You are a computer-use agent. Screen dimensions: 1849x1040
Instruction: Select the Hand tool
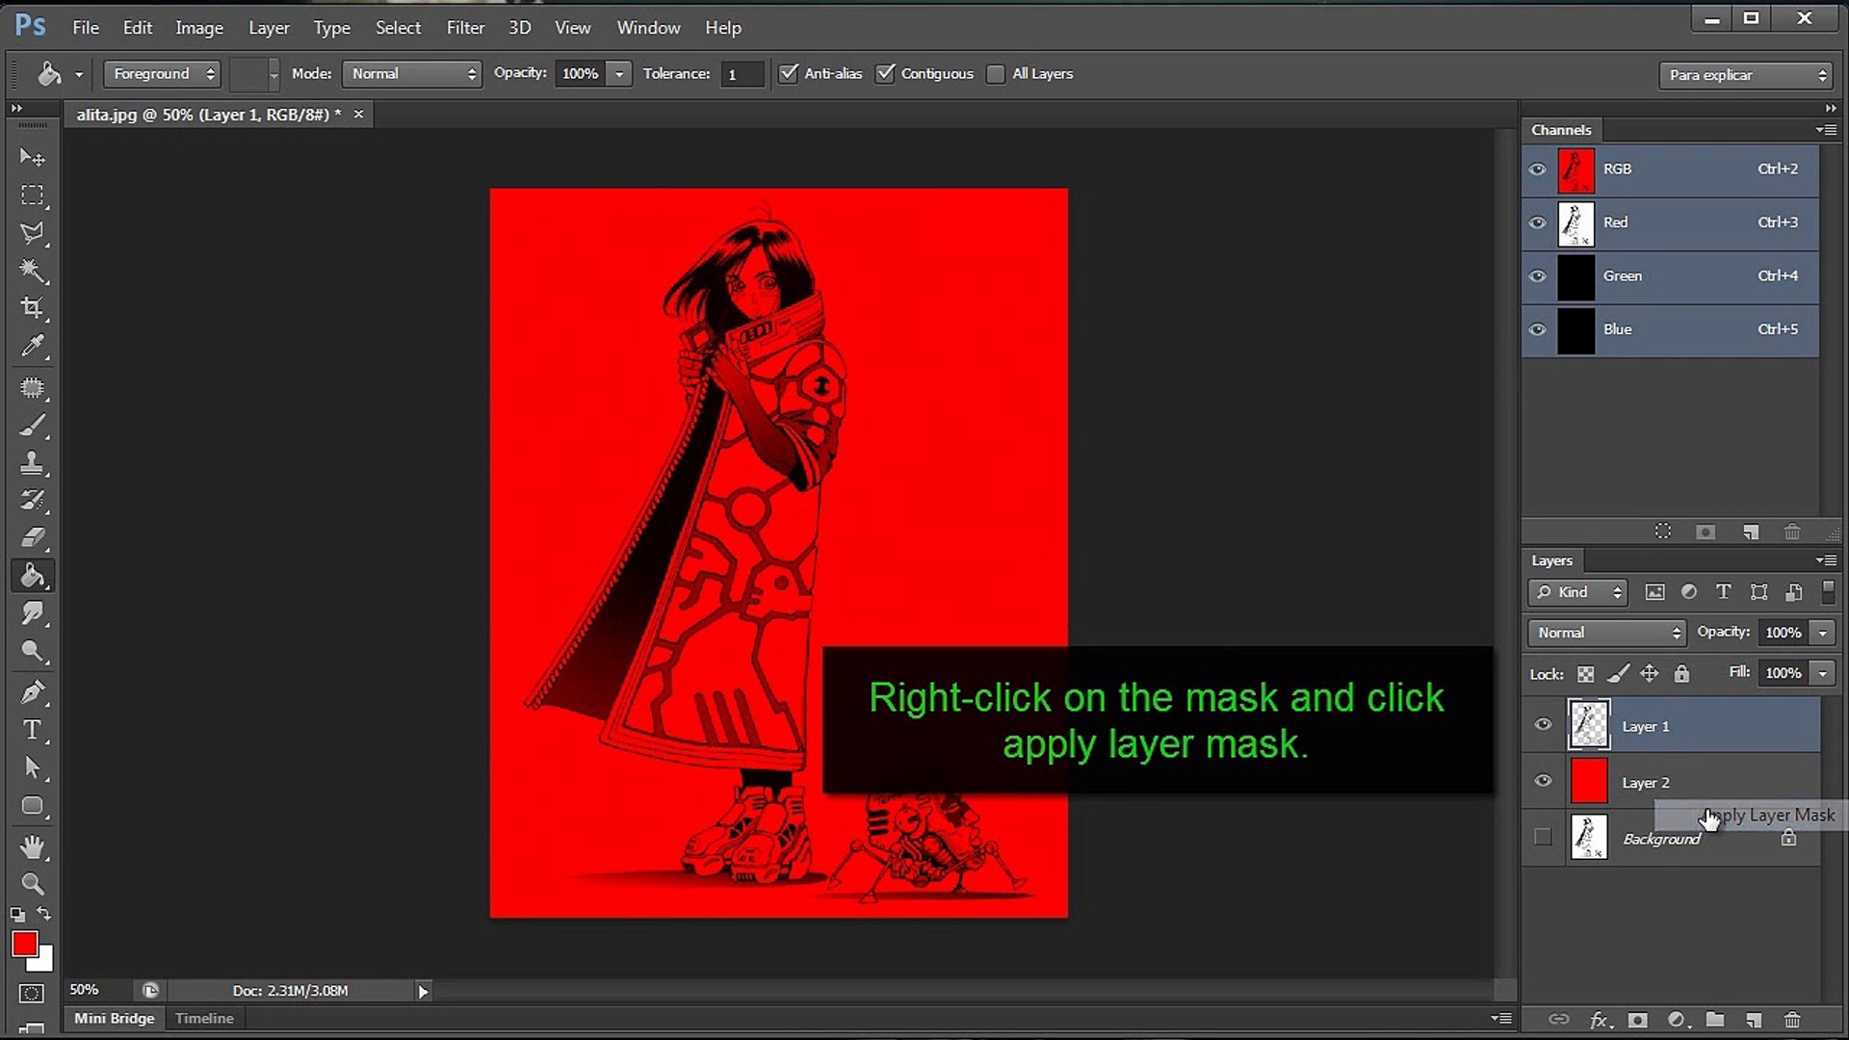point(32,846)
